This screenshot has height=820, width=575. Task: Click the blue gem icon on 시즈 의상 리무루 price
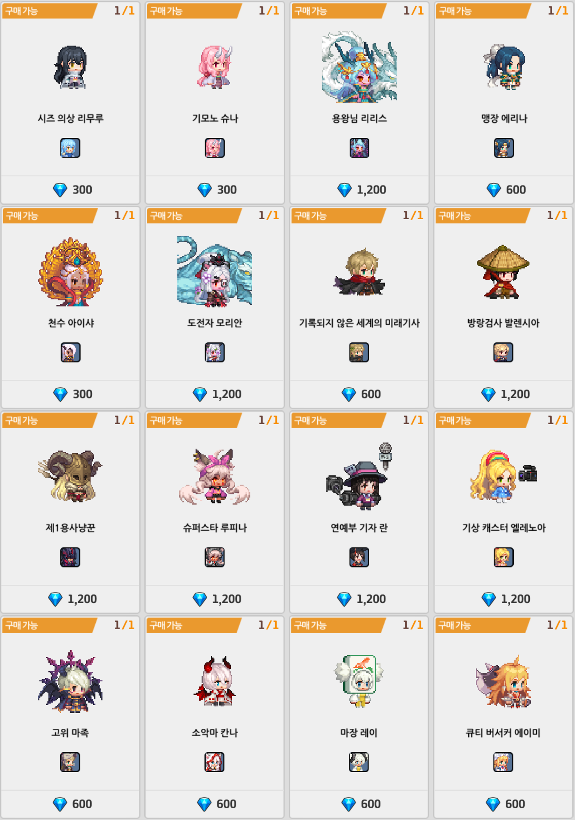tap(60, 190)
